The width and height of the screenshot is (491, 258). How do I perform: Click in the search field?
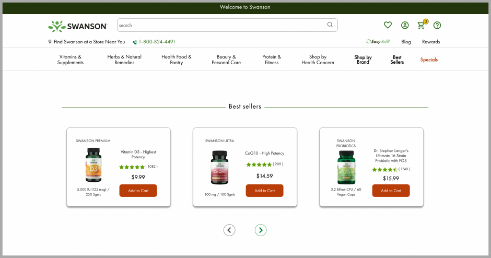[227, 25]
